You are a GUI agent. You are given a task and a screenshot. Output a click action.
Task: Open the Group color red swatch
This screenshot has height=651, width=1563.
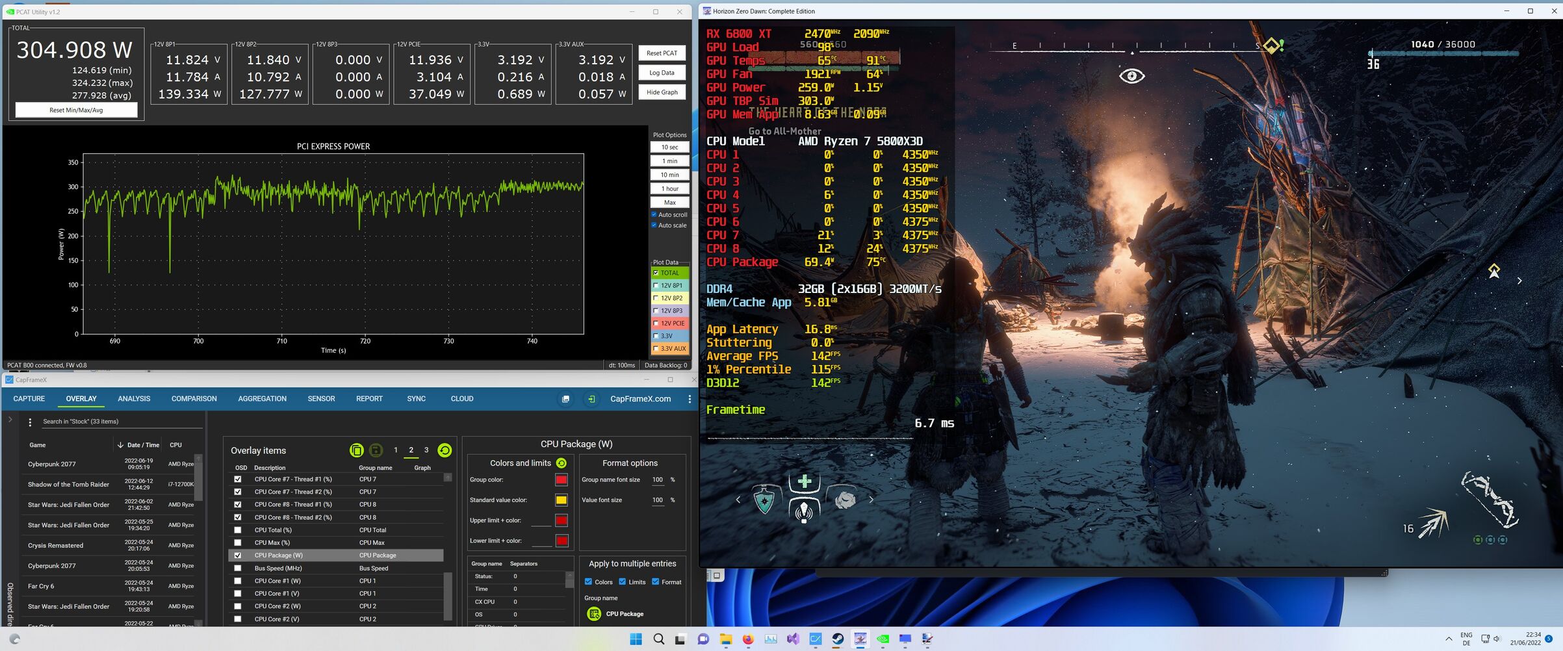pos(562,480)
